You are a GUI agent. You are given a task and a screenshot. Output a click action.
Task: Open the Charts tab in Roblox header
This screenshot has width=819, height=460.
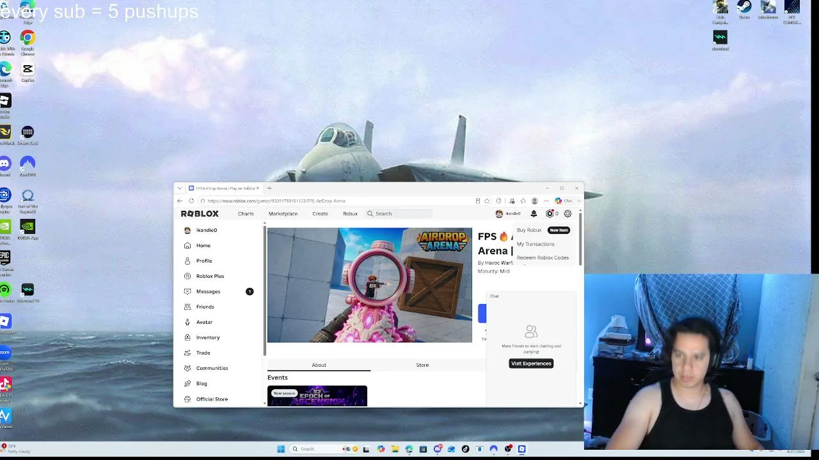[x=246, y=213]
